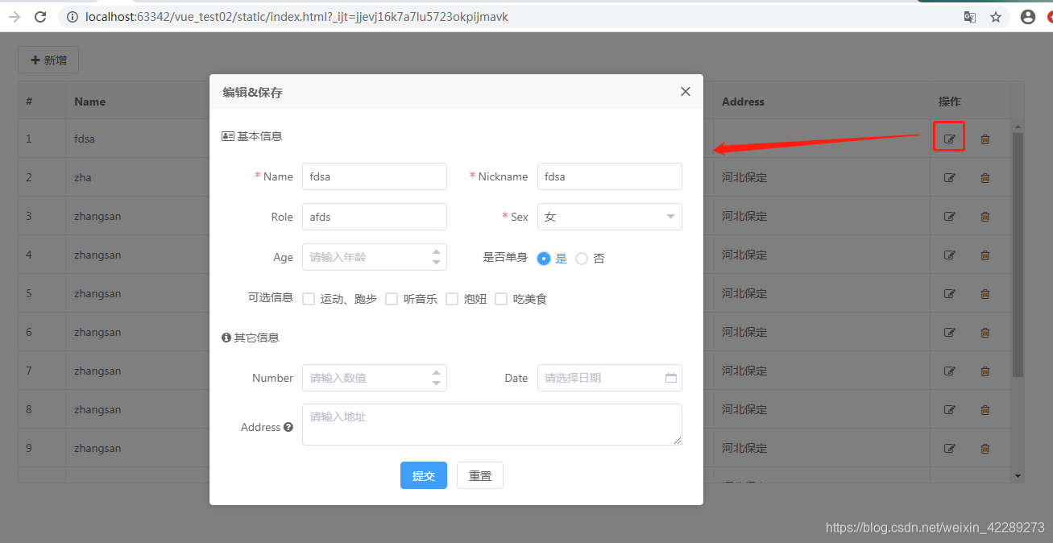Focus the Nickname input field
This screenshot has height=543, width=1053.
(610, 176)
